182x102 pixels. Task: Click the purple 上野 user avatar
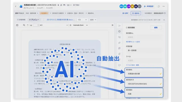point(129,6)
